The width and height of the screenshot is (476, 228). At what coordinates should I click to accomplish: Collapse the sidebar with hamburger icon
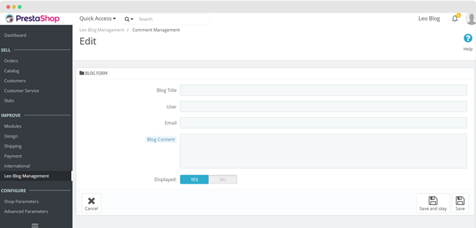point(35,225)
